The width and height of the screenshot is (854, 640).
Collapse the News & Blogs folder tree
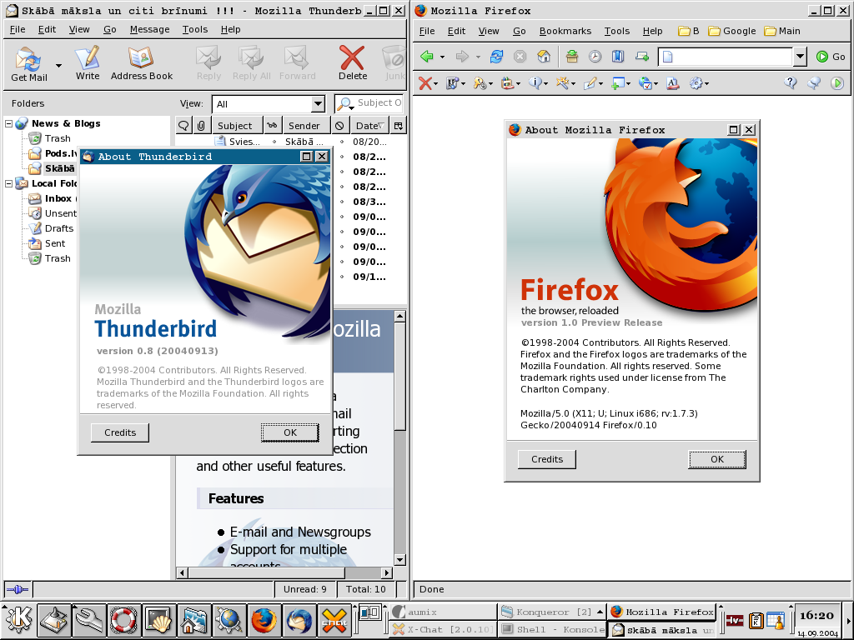tap(9, 123)
